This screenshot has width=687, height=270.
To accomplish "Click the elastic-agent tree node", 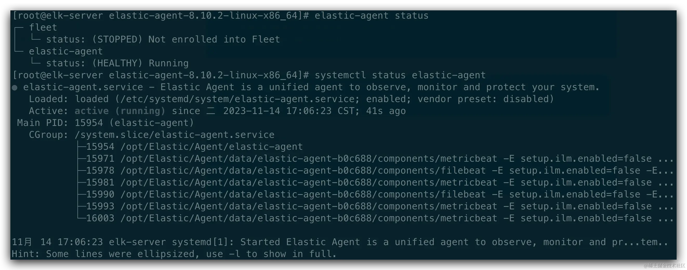I will click(x=66, y=51).
